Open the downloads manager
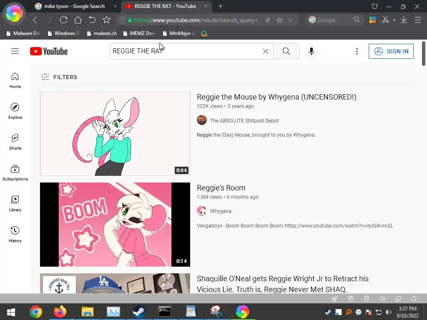Screen dimensions: 427x320 pyautogui.click(x=404, y=20)
